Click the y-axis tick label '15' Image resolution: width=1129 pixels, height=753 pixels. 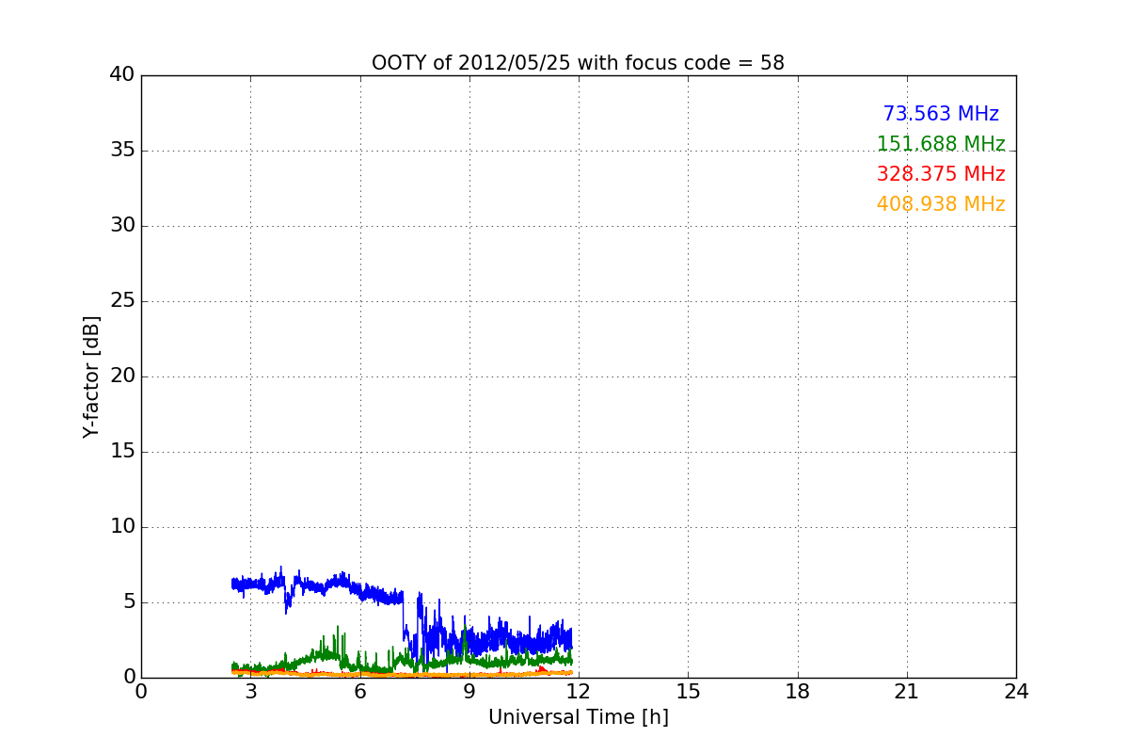pos(122,452)
